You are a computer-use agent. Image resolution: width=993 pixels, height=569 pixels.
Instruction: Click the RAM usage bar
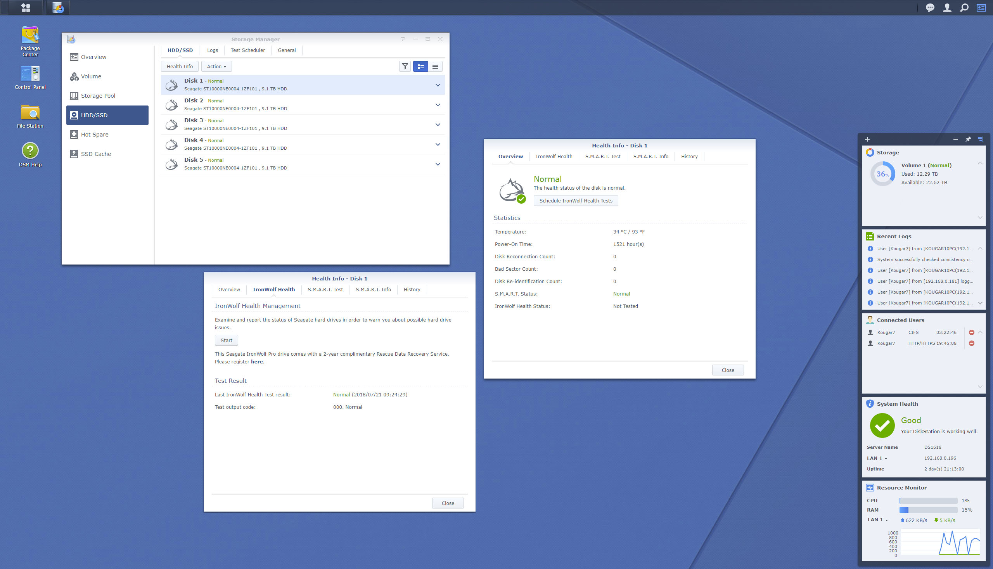pos(928,510)
